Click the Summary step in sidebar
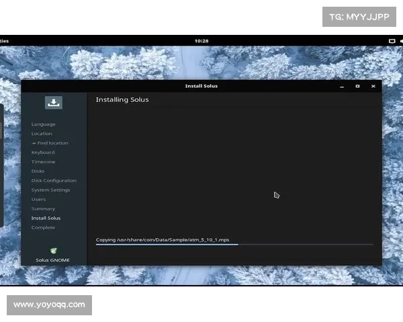This screenshot has height=322, width=403. click(x=43, y=209)
